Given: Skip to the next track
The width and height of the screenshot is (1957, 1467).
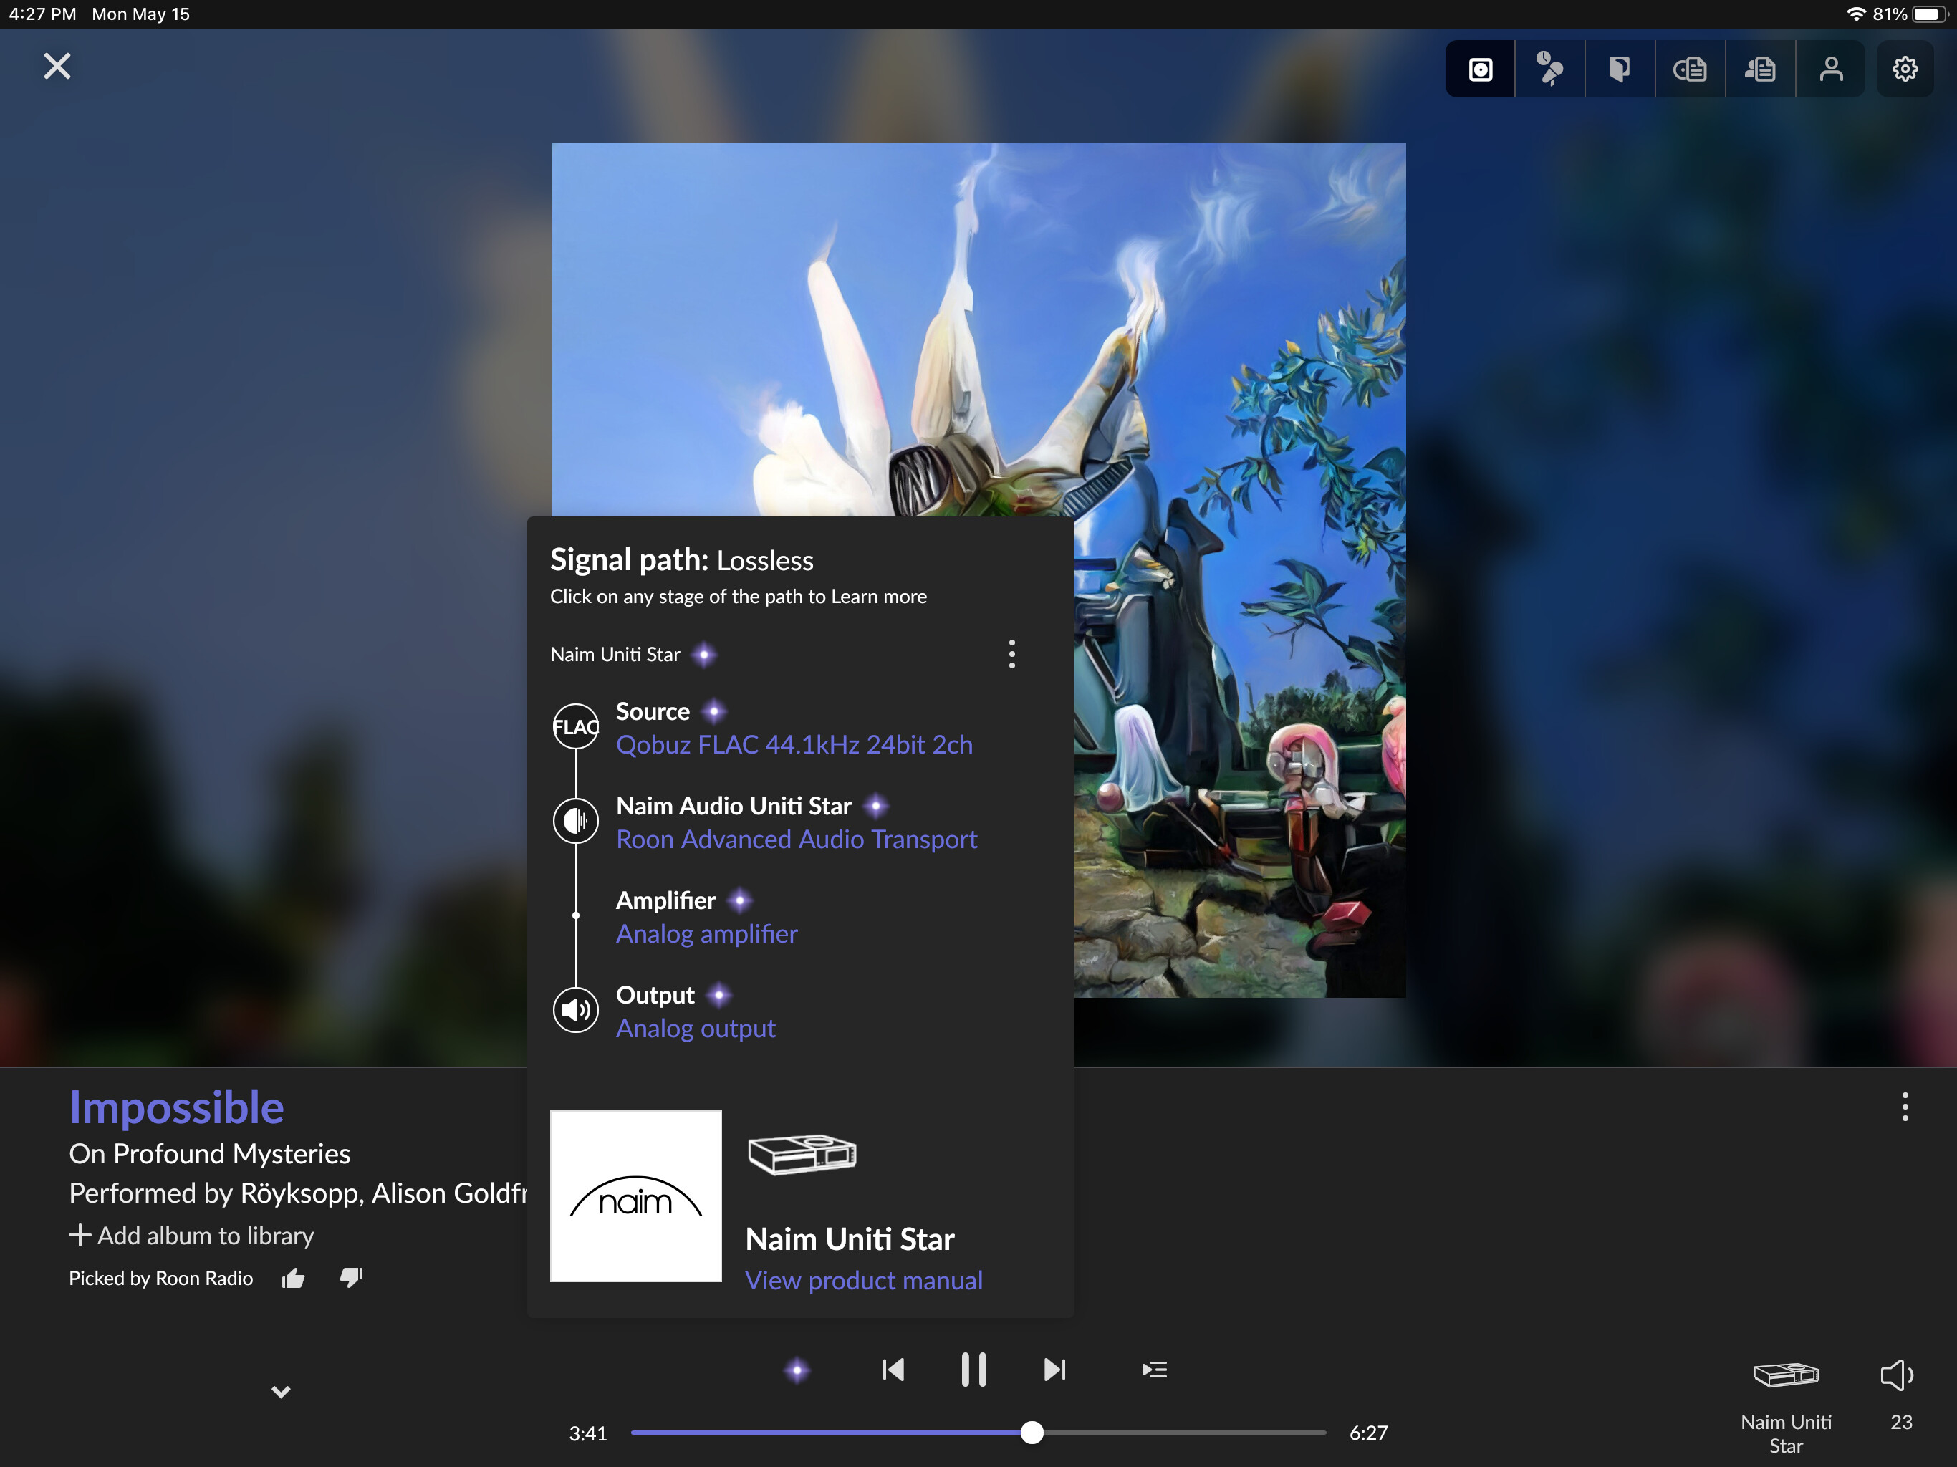Looking at the screenshot, I should [x=1054, y=1370].
